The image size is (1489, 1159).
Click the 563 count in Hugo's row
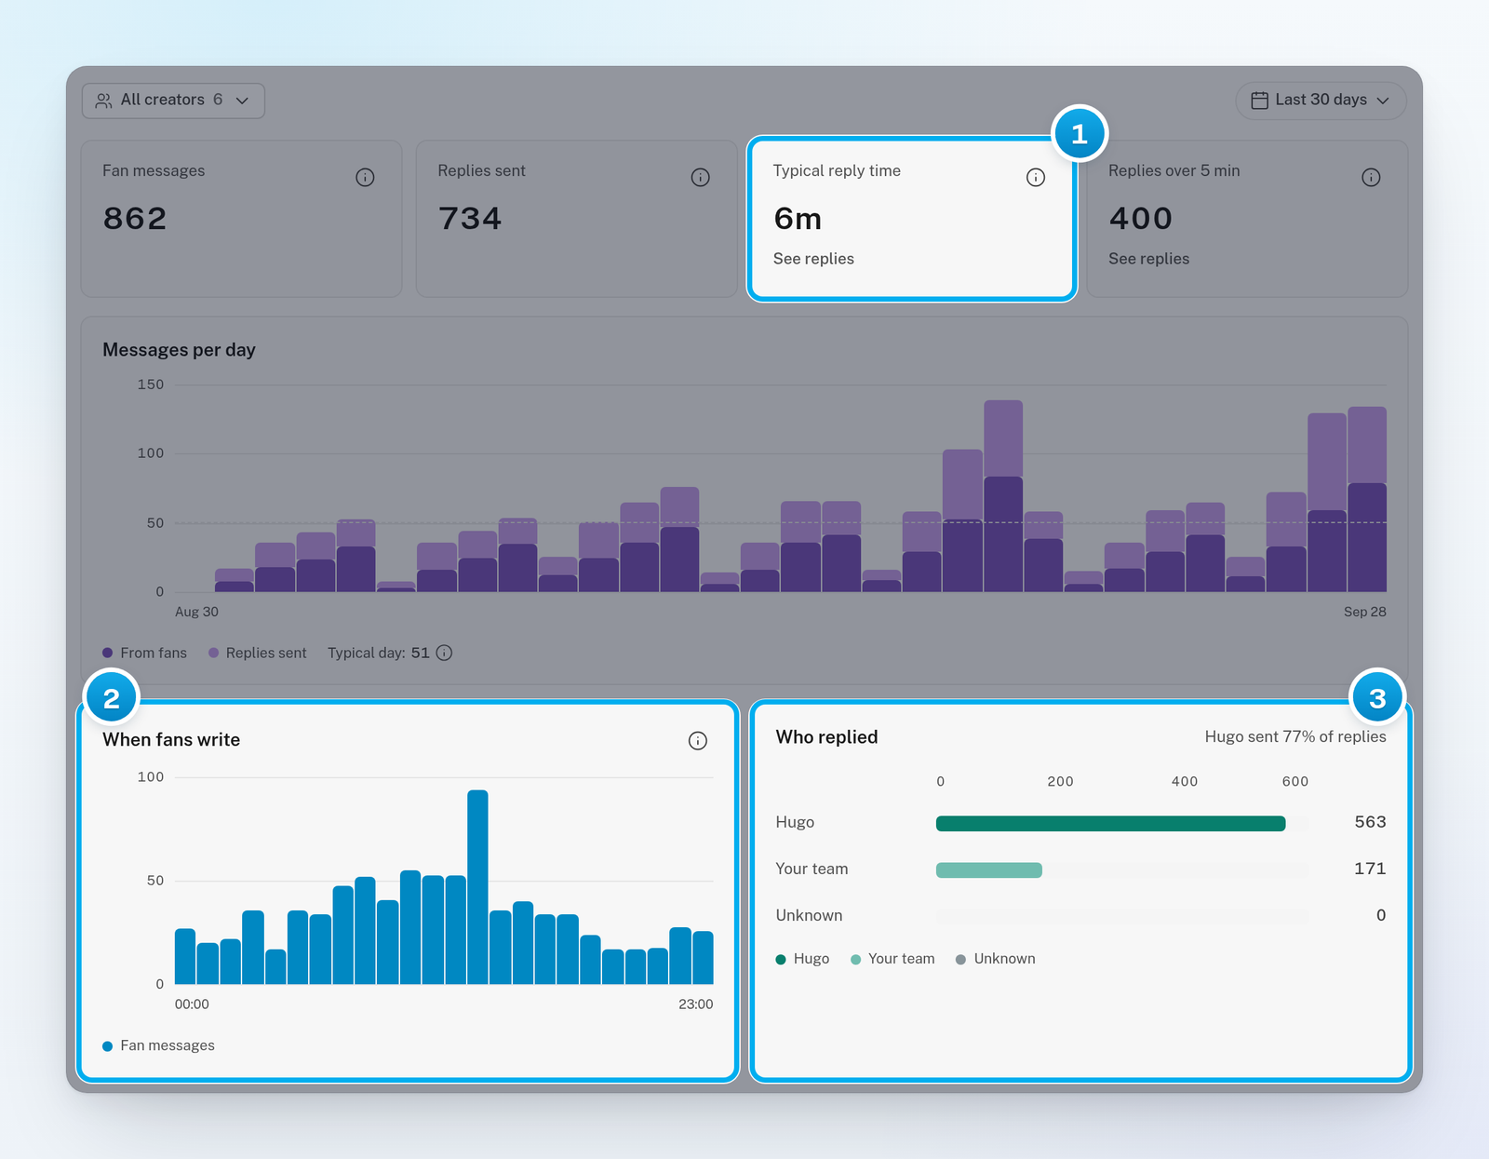pos(1370,822)
